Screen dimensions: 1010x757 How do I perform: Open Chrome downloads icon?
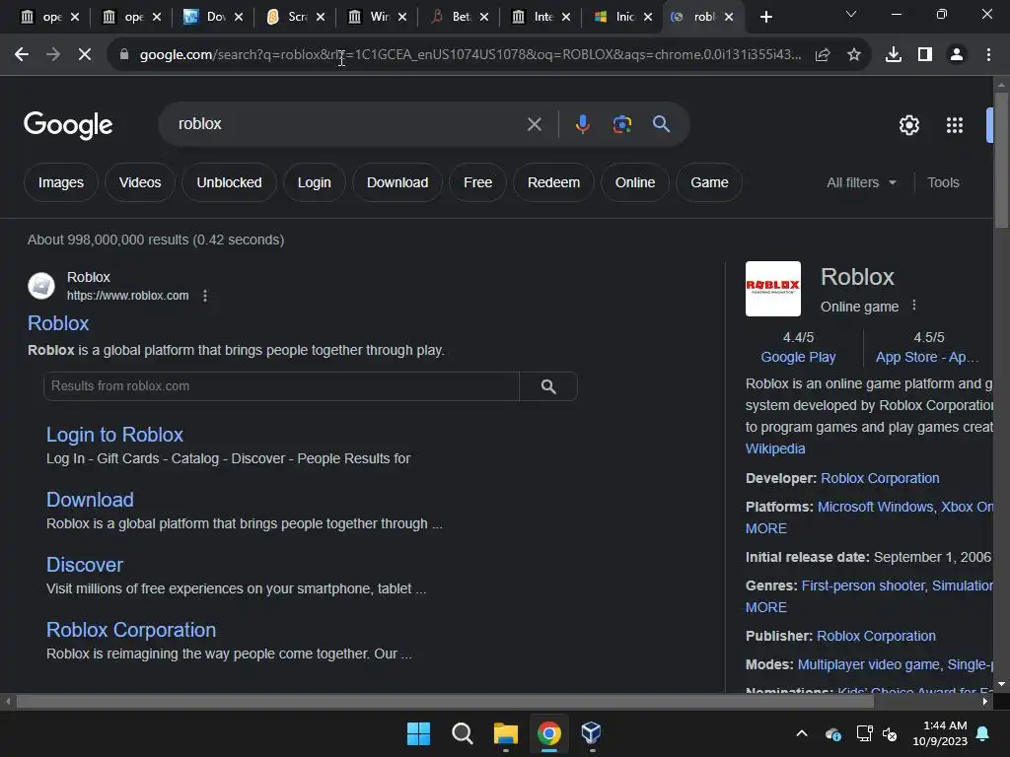coord(894,55)
